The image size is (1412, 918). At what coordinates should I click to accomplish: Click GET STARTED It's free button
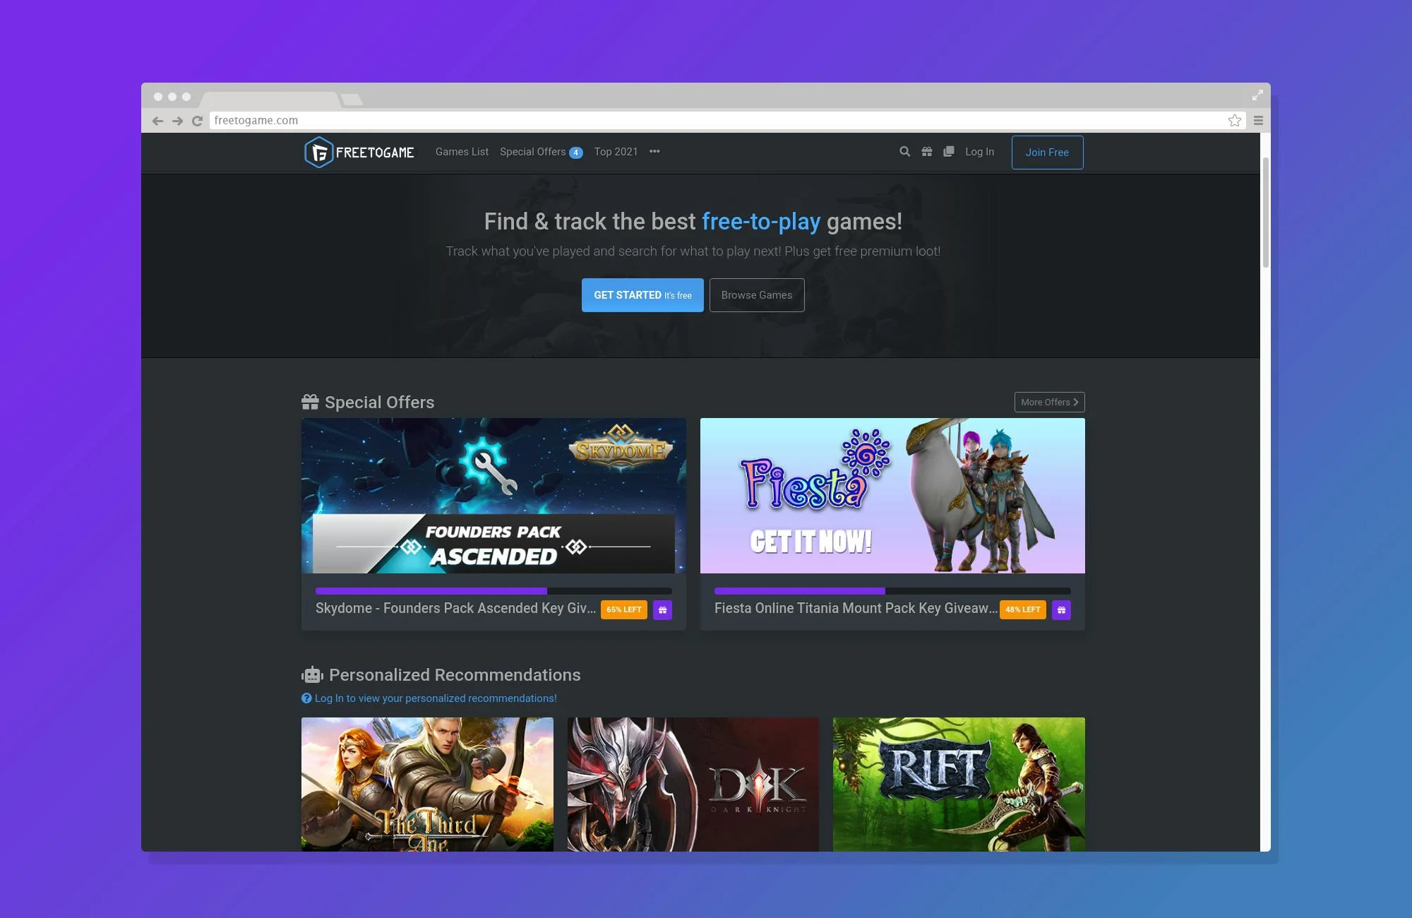[x=642, y=295]
